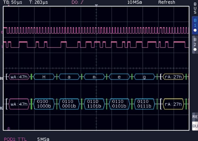
Task: Click the 10MSa sample rate readout
Action: (135, 2)
